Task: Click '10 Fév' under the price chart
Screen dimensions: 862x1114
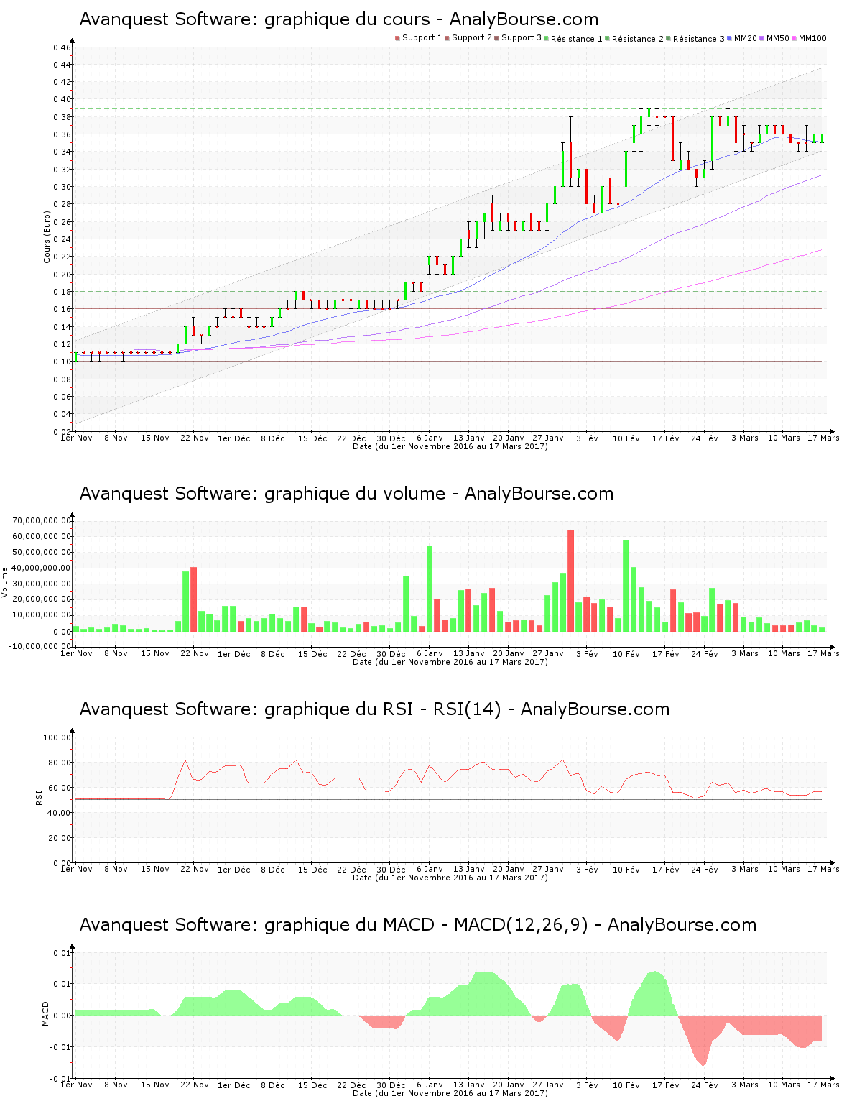Action: pos(626,438)
